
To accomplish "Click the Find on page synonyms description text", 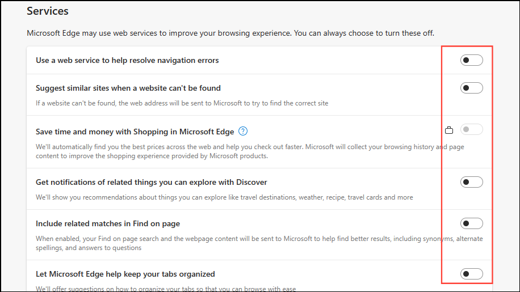I will click(x=259, y=243).
